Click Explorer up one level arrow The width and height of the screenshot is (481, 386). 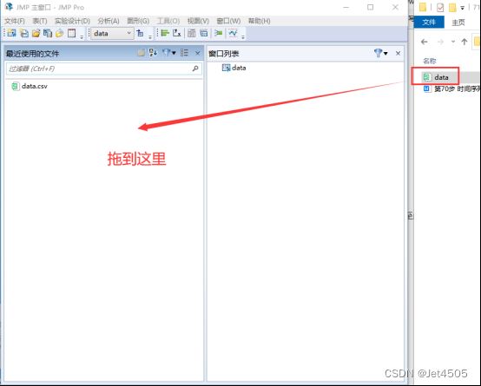[465, 42]
